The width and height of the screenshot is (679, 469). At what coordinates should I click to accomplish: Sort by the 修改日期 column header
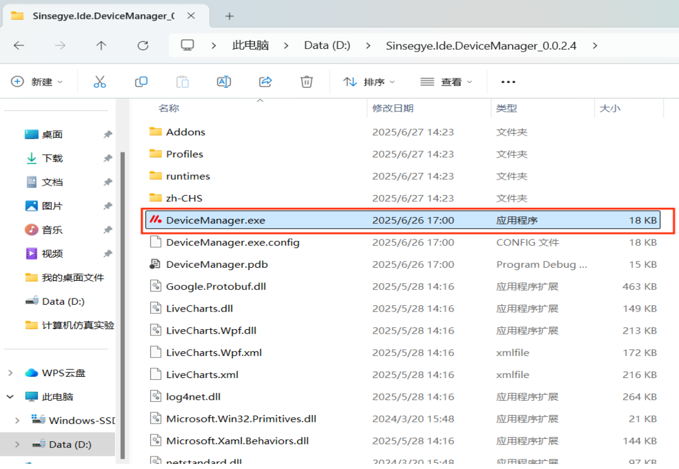coord(393,108)
